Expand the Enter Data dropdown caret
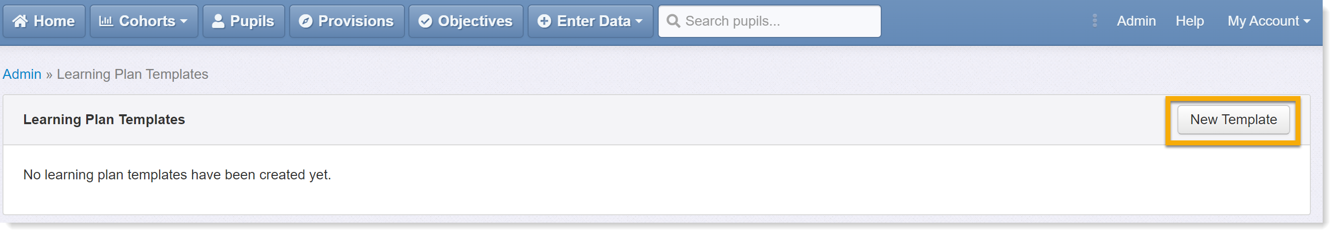Viewport: 1335px width, 235px height. 639,22
